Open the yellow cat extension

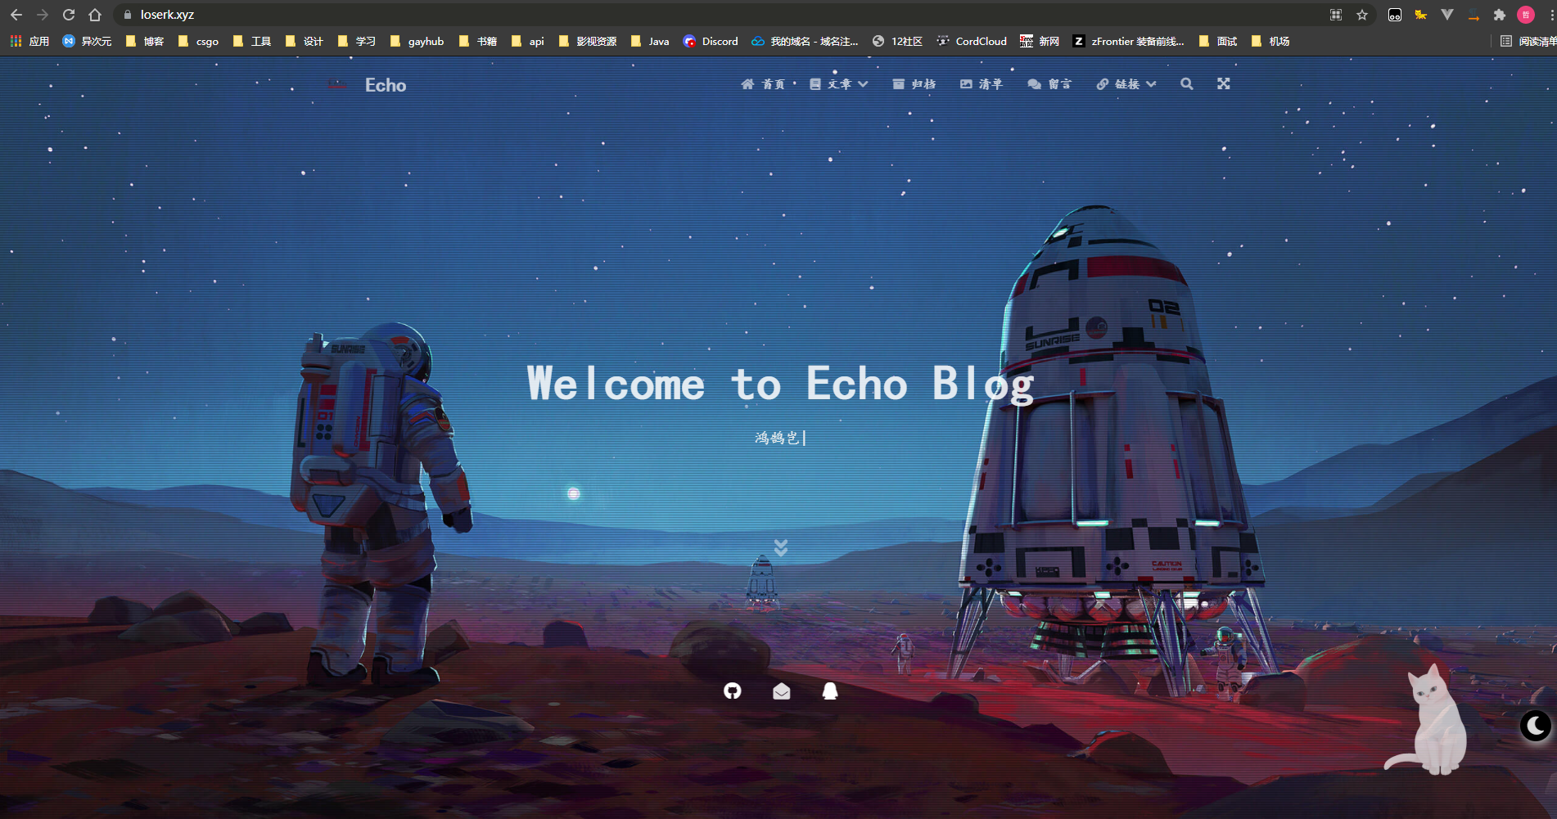(1421, 15)
